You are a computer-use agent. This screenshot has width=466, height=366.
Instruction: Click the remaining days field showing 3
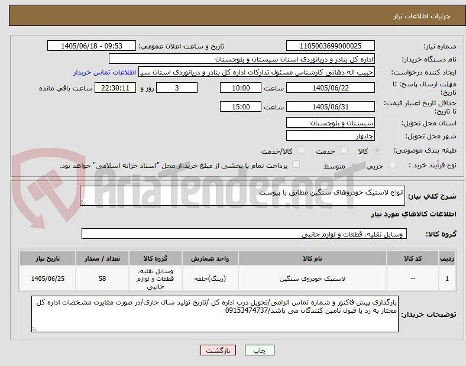(177, 88)
